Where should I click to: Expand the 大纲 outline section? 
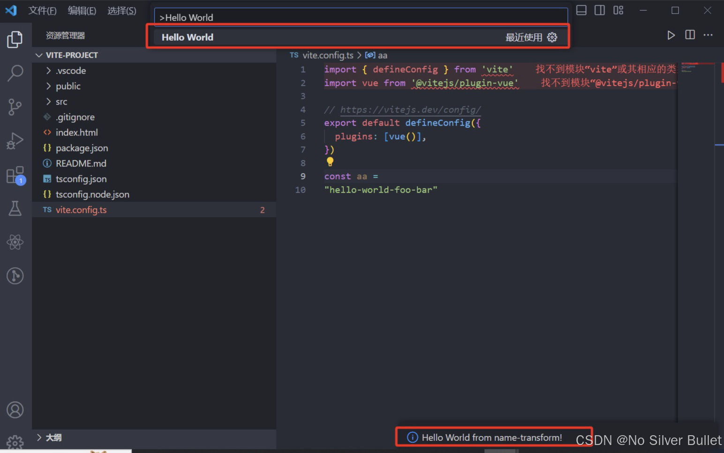pos(154,438)
